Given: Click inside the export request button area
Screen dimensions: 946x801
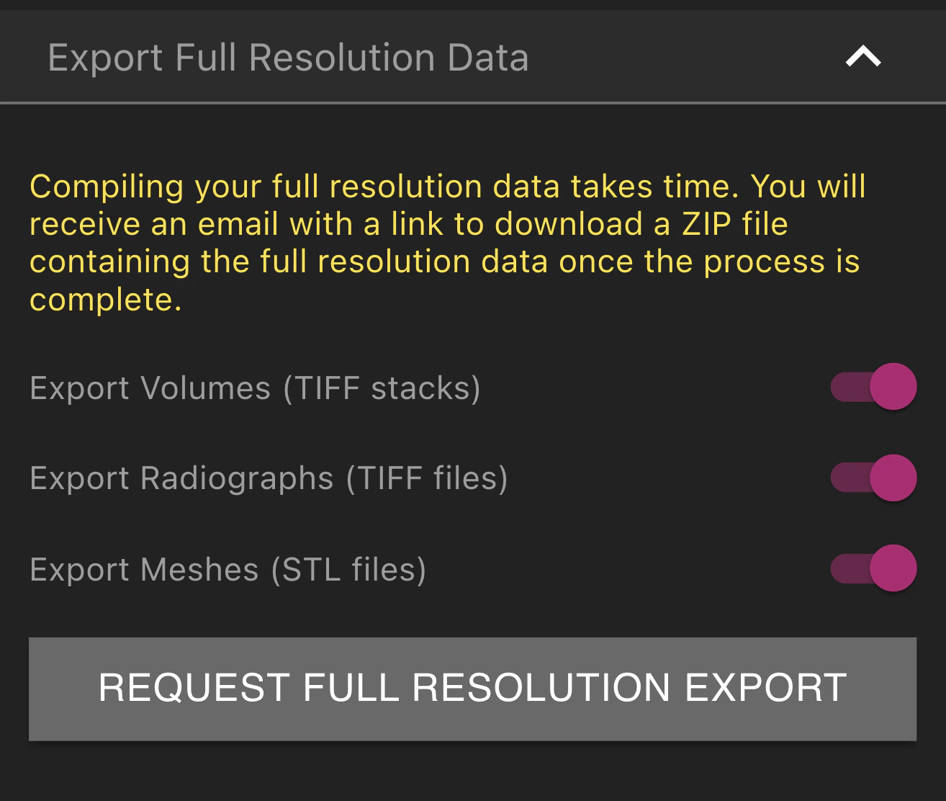Looking at the screenshot, I should [473, 688].
